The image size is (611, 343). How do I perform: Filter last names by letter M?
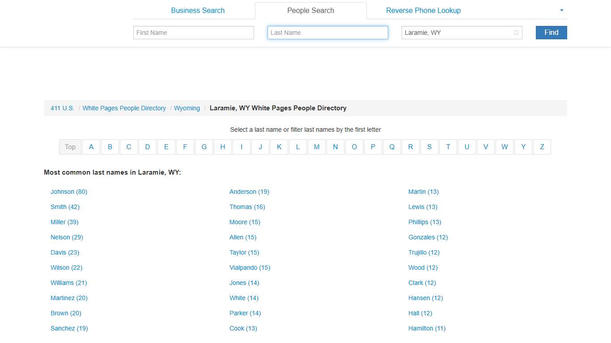tap(317, 147)
